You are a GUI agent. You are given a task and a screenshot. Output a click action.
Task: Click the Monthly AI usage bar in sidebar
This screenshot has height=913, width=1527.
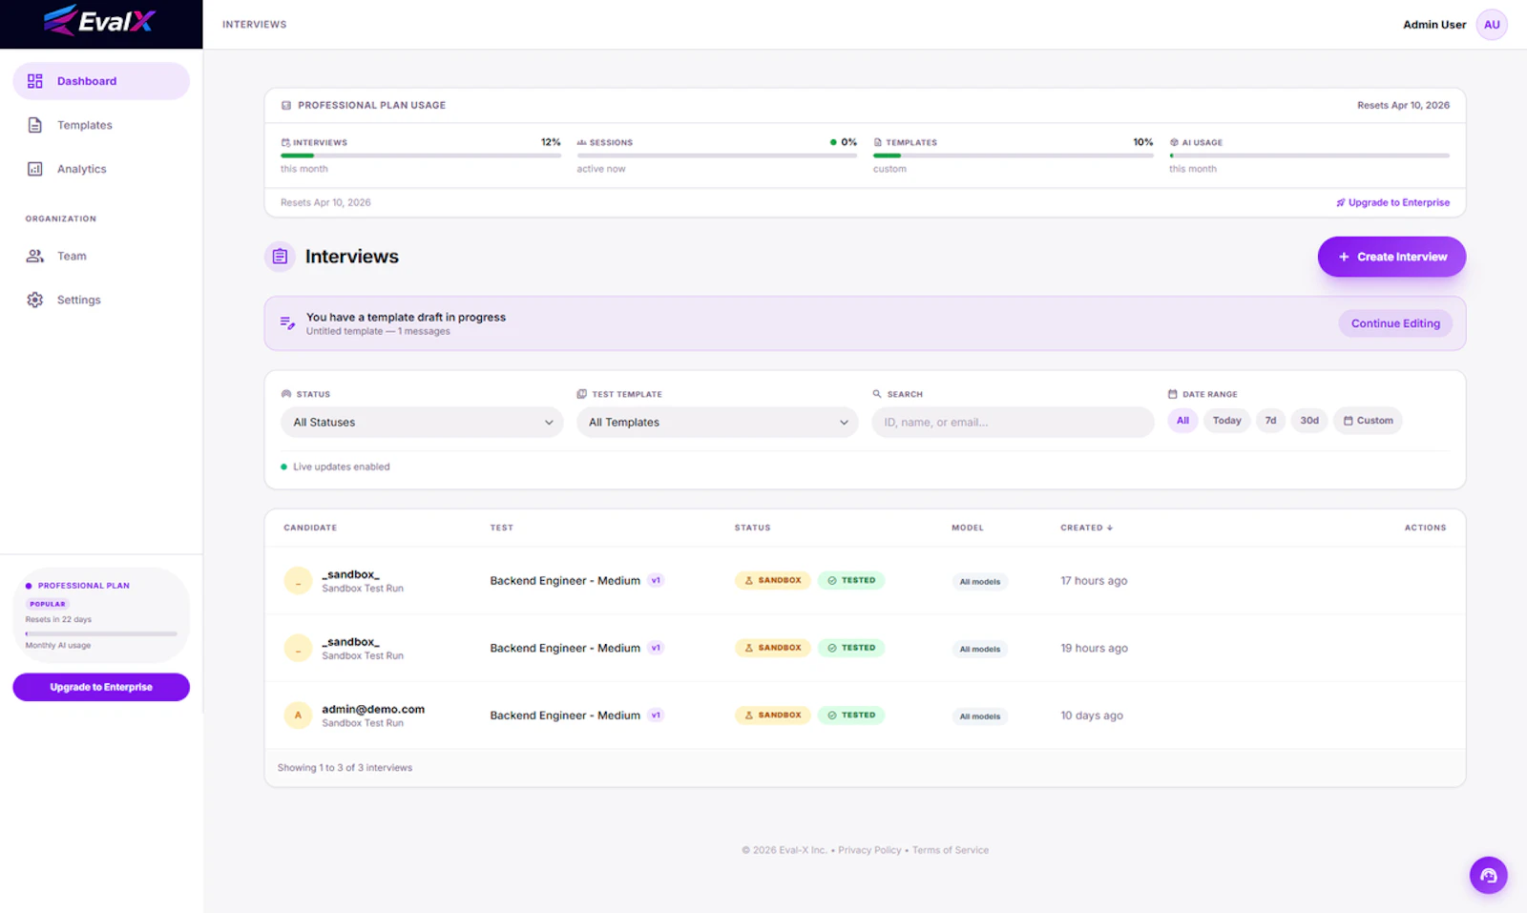[101, 633]
